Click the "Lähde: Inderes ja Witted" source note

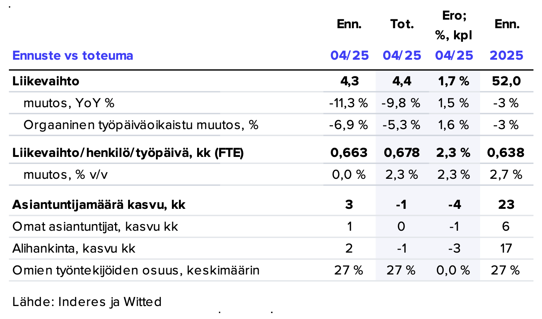pyautogui.click(x=87, y=302)
